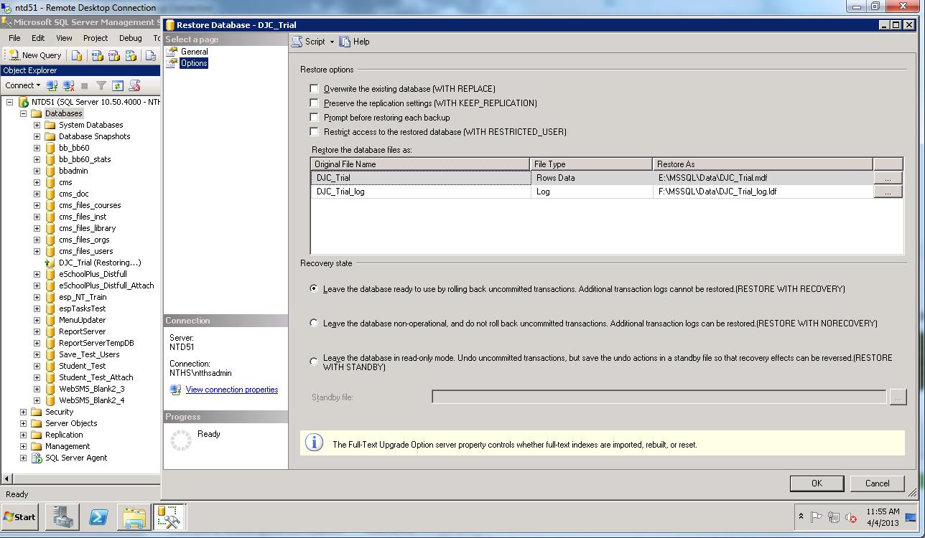Select the RESTORE WITH NORECOVERY radio button
Viewport: 925px width, 538px height.
pyautogui.click(x=314, y=324)
